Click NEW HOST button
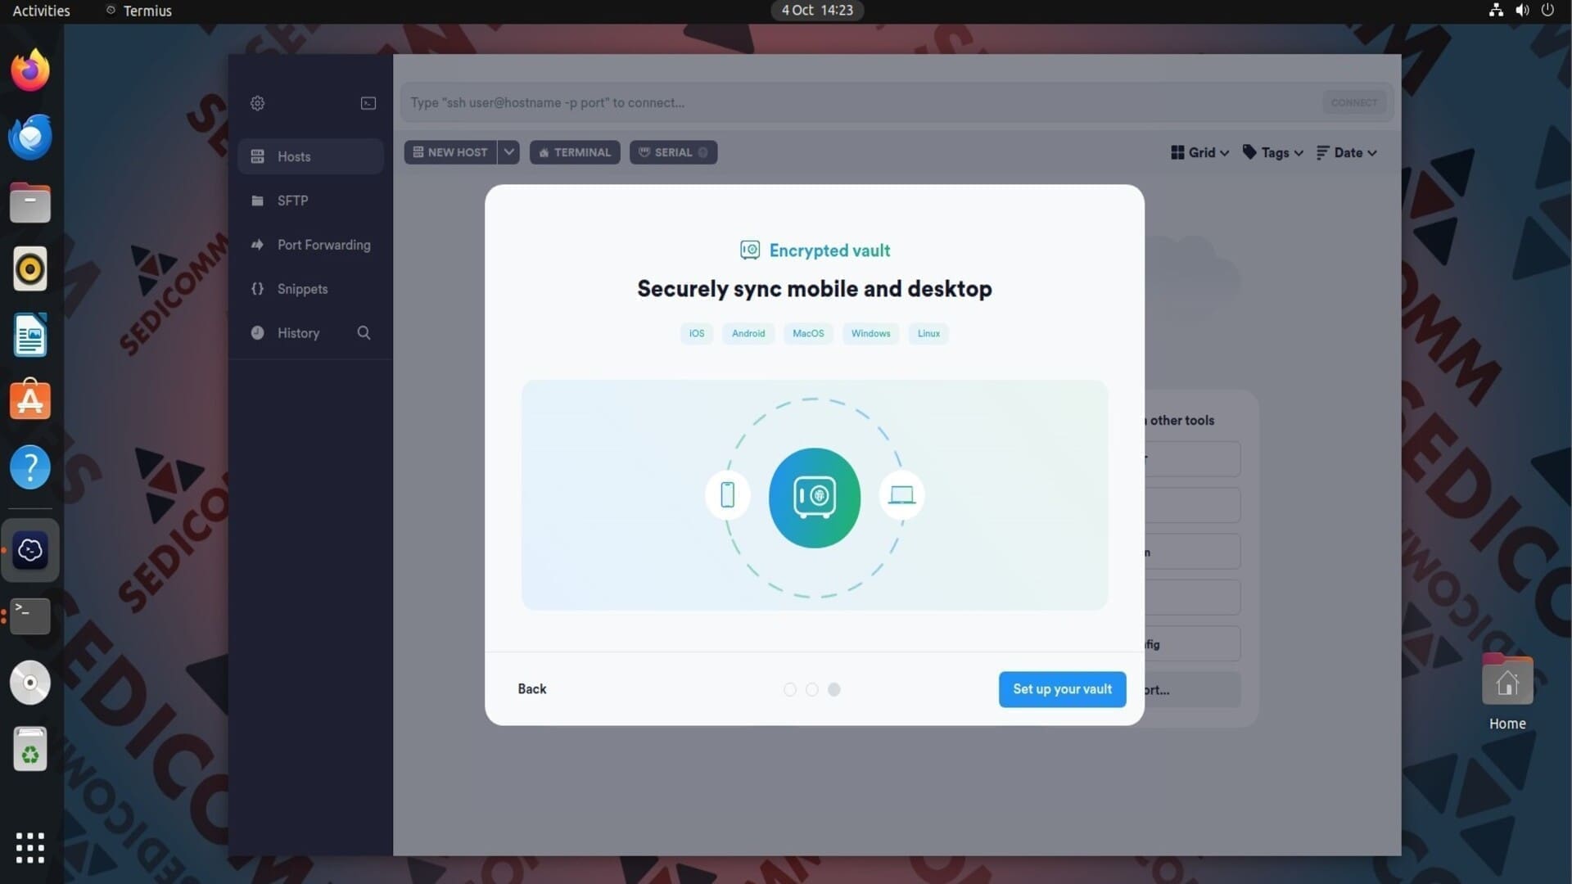This screenshot has width=1572, height=884. [x=450, y=152]
